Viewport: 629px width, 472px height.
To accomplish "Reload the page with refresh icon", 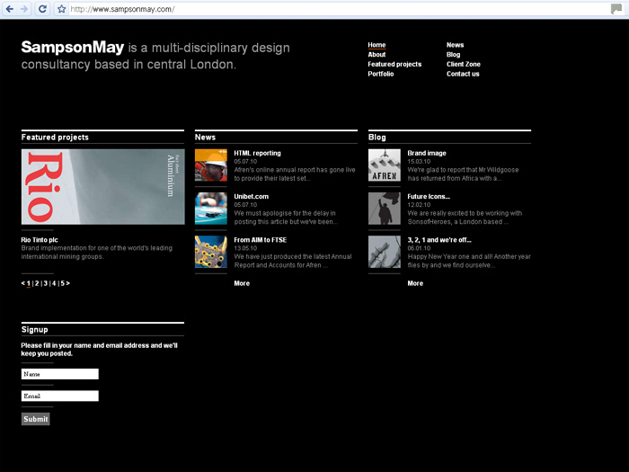I will click(x=42, y=8).
